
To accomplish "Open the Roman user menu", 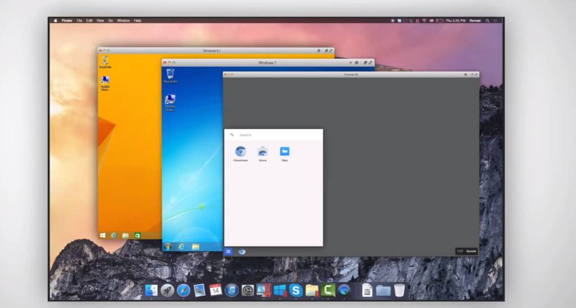I will (475, 21).
